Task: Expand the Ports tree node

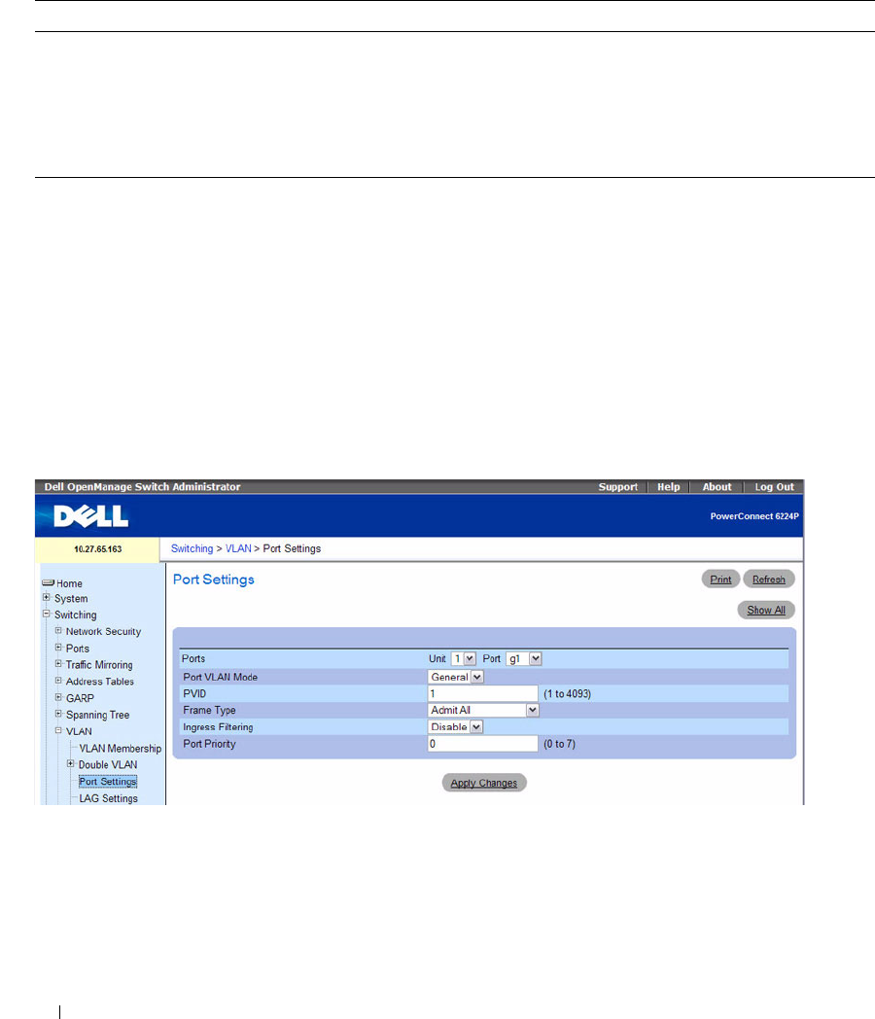Action: [58, 648]
